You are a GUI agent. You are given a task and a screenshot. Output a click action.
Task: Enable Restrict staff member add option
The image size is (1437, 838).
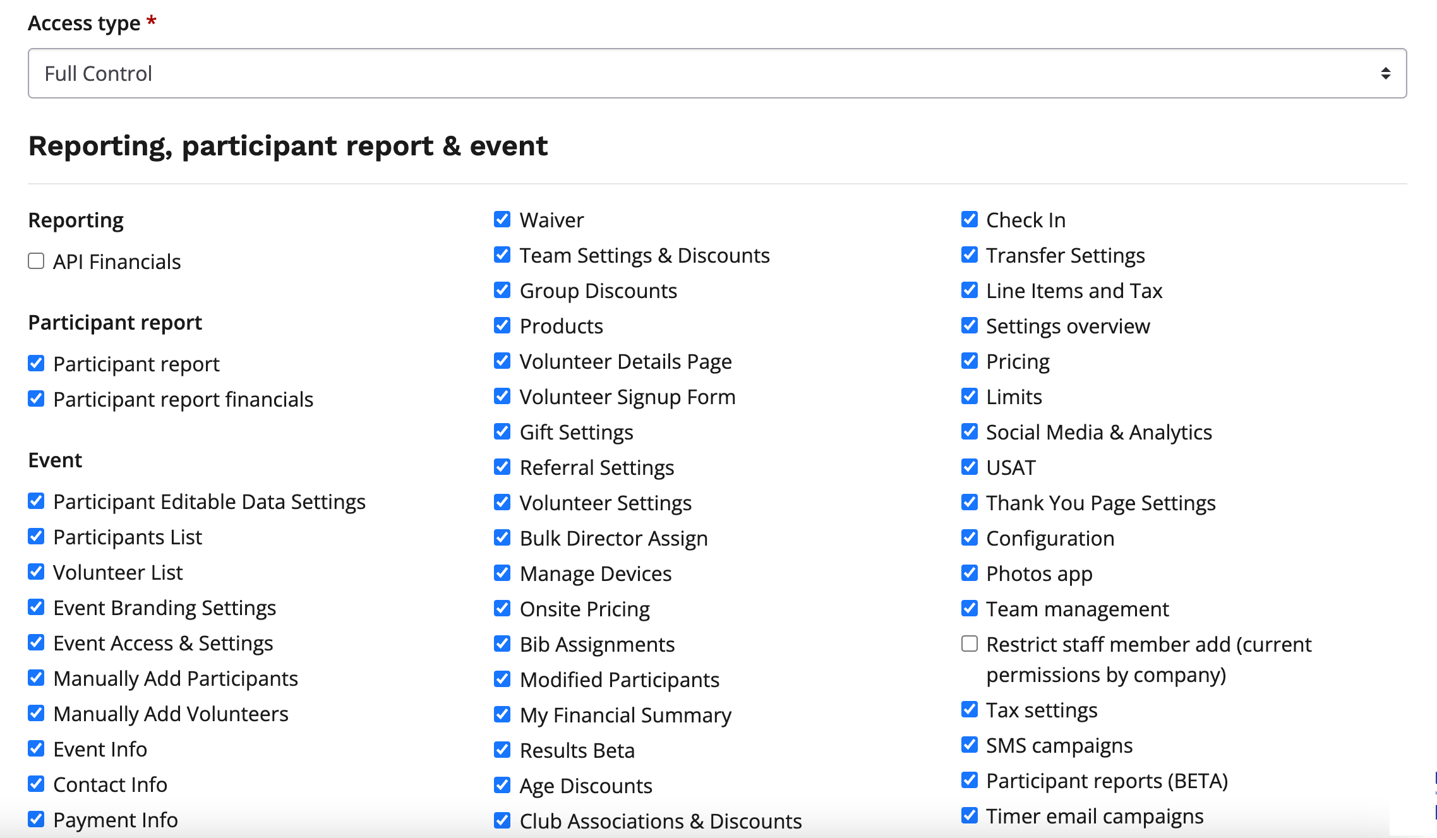969,643
